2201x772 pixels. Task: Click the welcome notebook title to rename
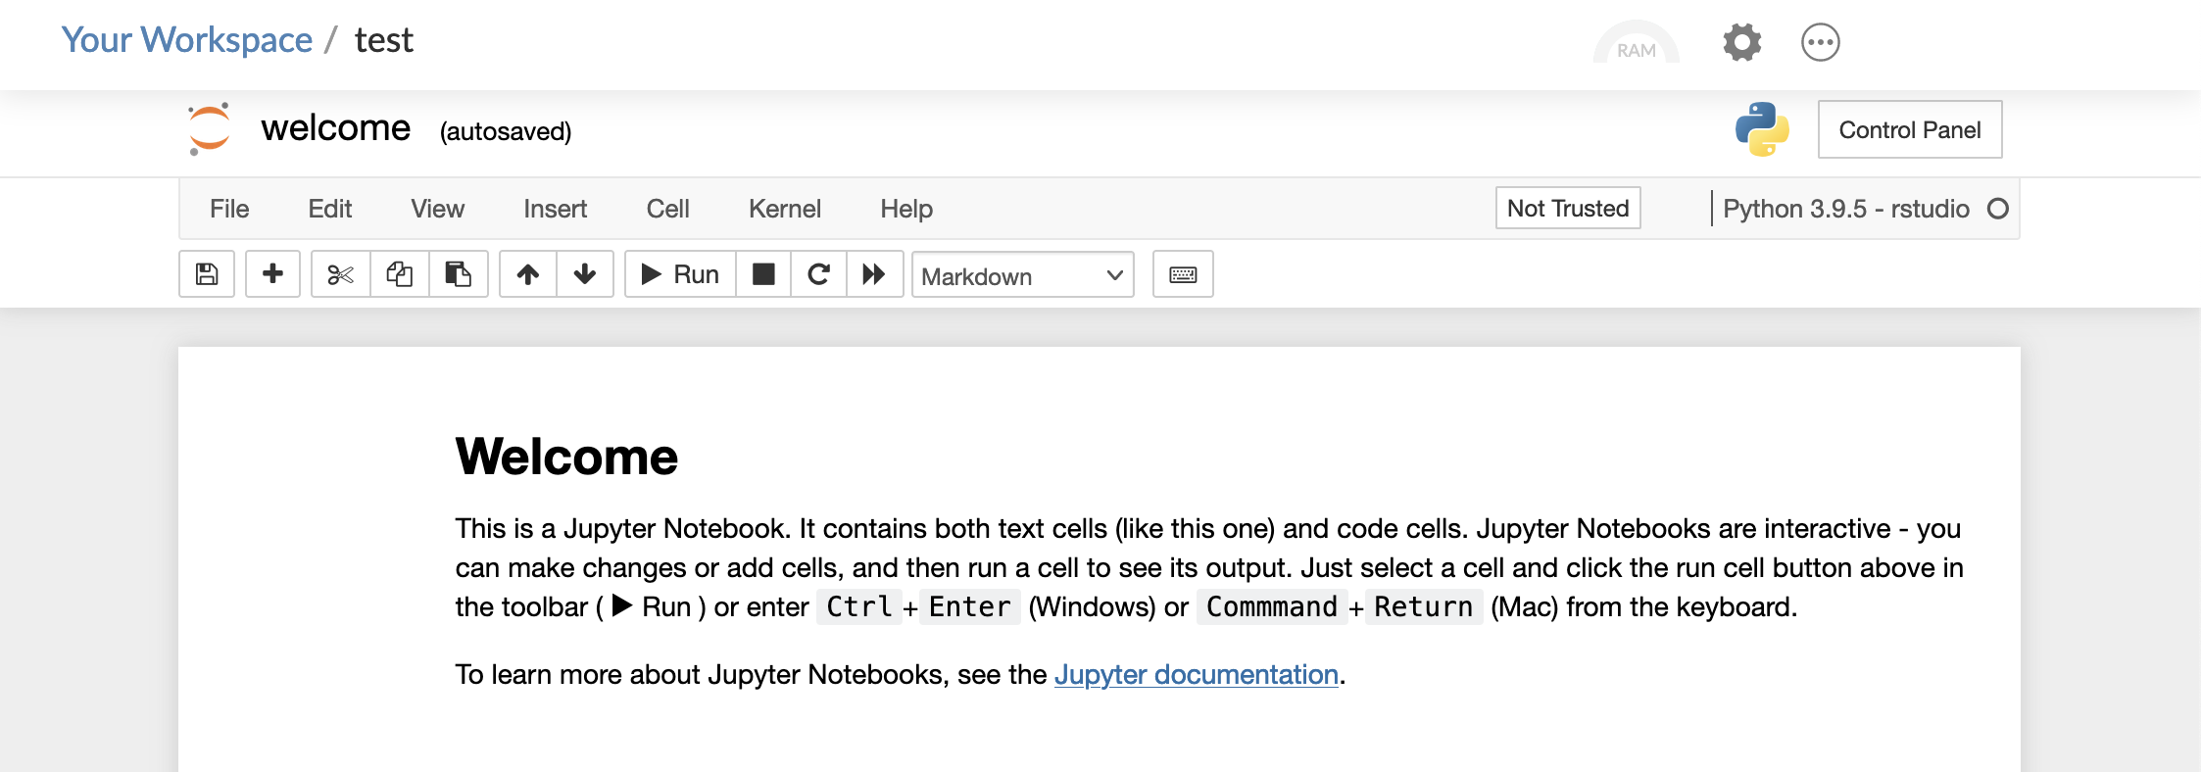335,128
